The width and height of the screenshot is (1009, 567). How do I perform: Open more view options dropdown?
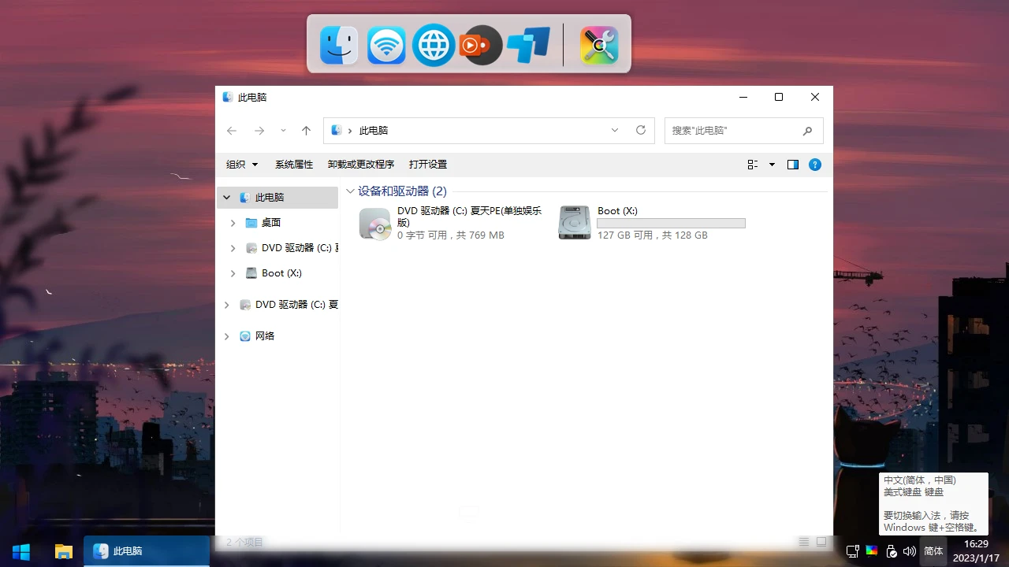coord(772,165)
